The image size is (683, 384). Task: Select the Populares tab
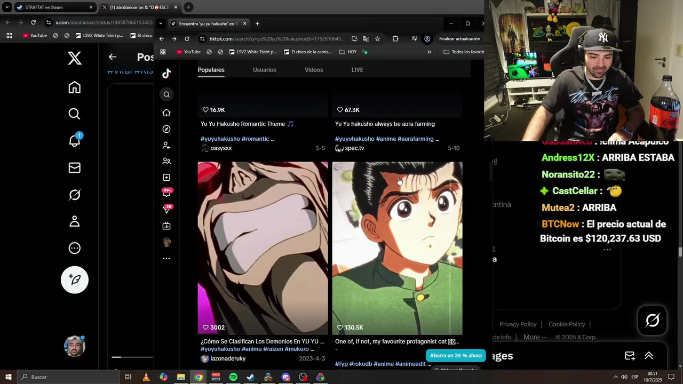coord(211,70)
